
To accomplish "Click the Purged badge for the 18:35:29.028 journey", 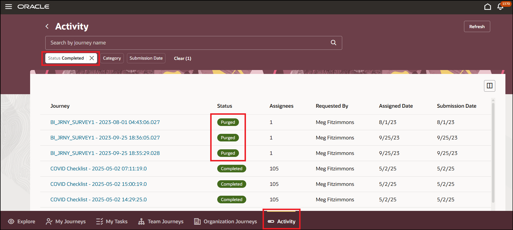I will [x=228, y=153].
